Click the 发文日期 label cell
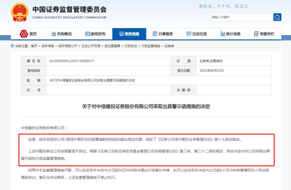291x190 pixels. (183, 71)
